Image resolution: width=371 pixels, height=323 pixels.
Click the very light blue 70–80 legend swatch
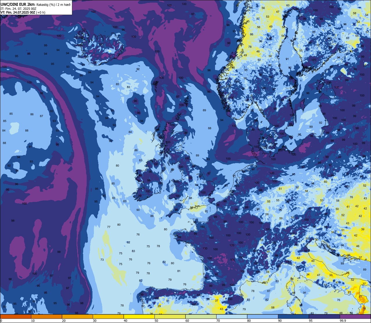(232, 316)
